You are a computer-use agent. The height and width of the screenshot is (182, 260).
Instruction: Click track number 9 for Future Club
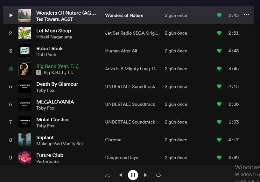tap(11, 158)
